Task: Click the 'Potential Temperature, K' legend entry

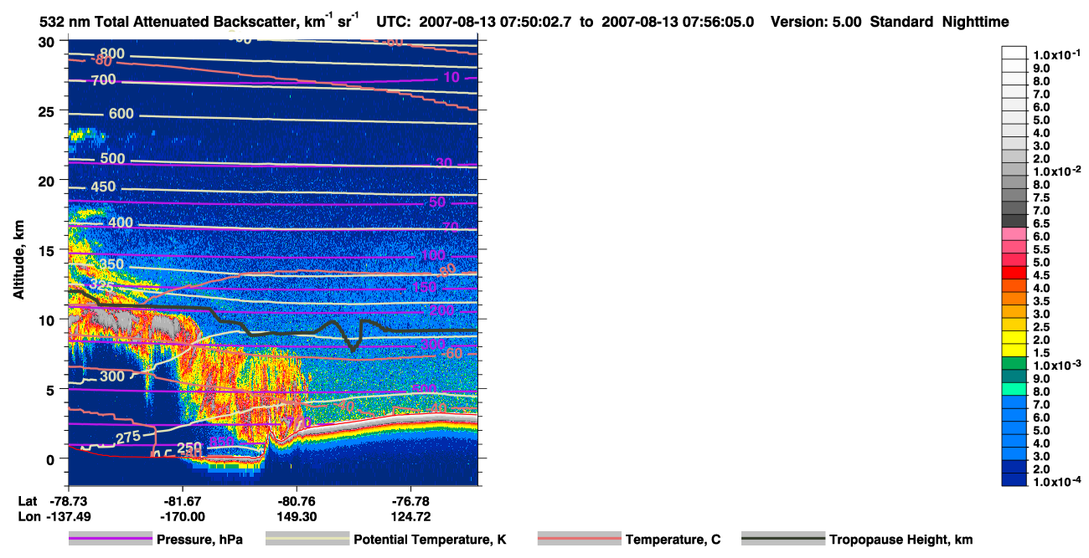Action: (431, 540)
